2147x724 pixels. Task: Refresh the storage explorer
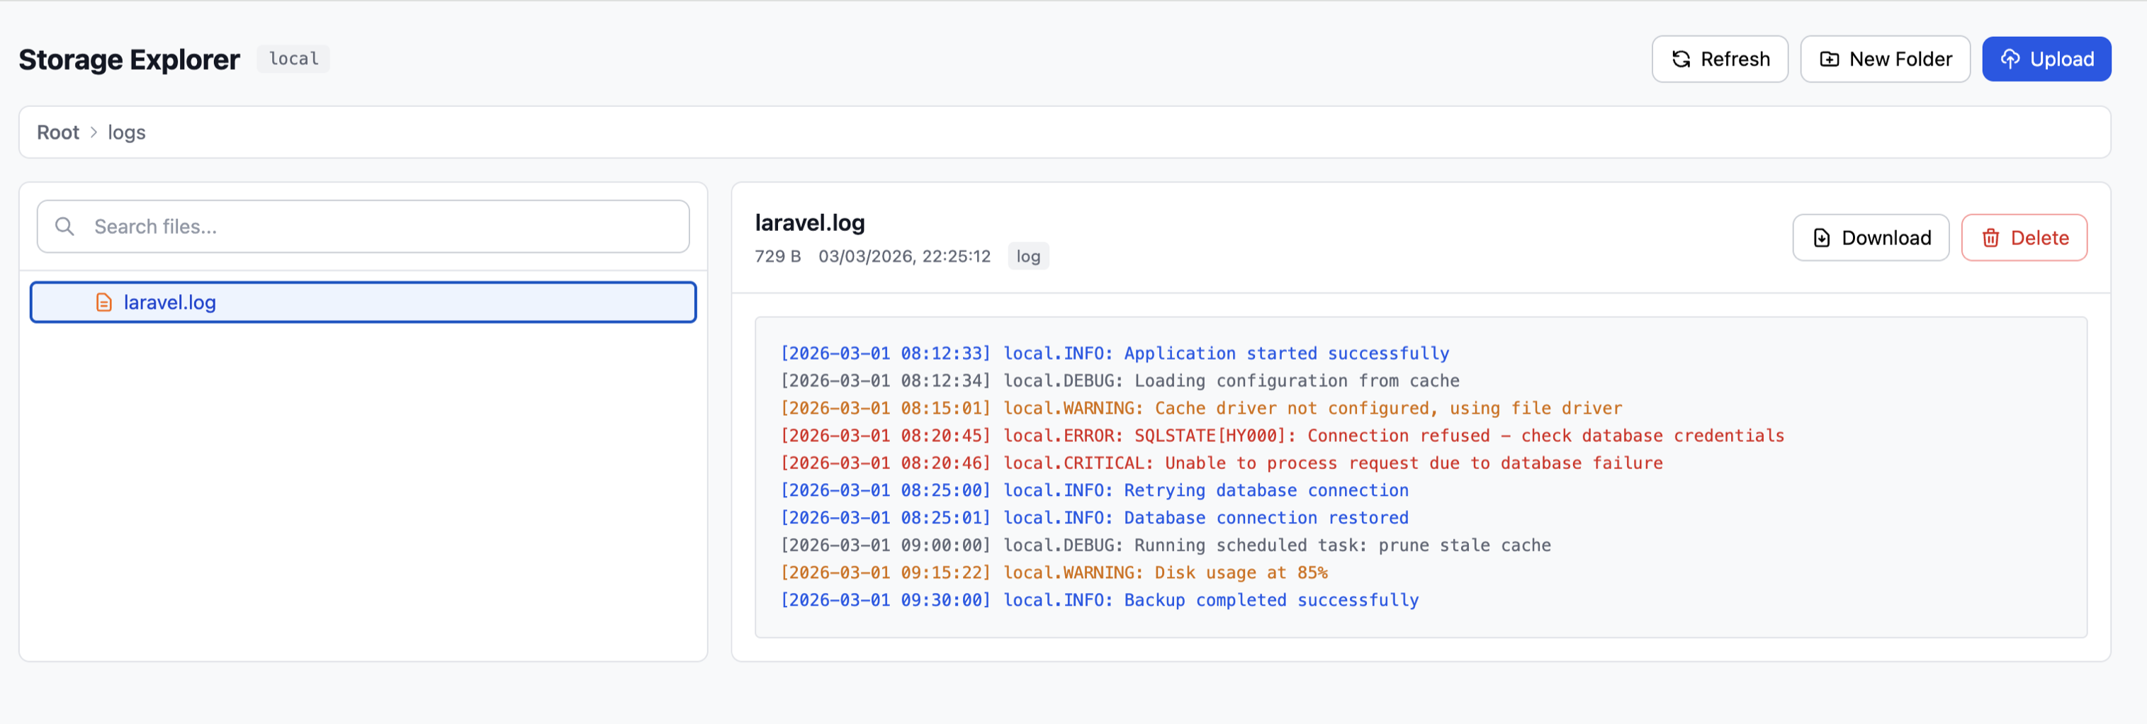pos(1720,58)
